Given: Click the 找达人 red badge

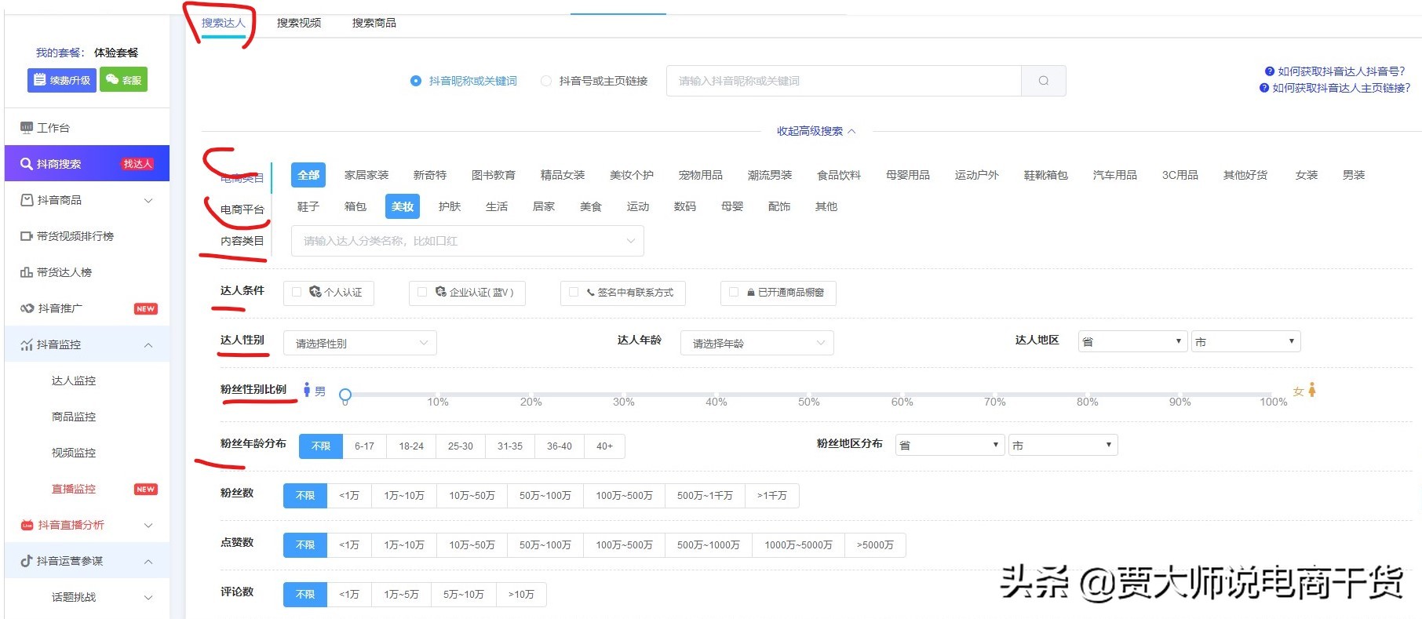Looking at the screenshot, I should tap(137, 164).
